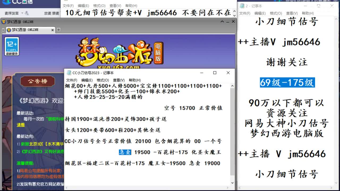This screenshot has height=191, width=340.
Task: Minimize the 梦幻西游 ONLINE game window
Action: click(x=228, y=22)
